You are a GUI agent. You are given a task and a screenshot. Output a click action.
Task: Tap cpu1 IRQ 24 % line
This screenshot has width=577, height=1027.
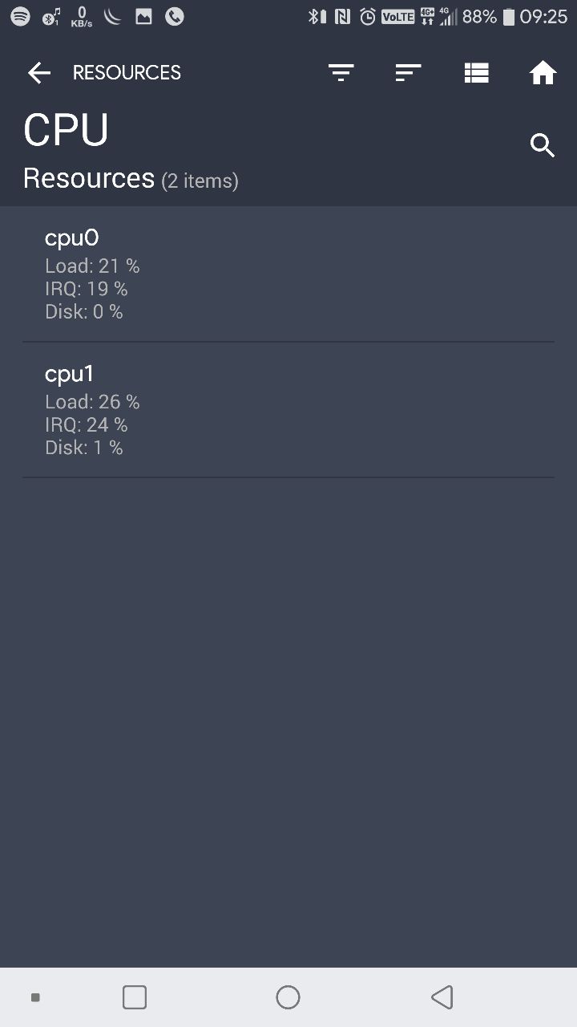click(87, 424)
